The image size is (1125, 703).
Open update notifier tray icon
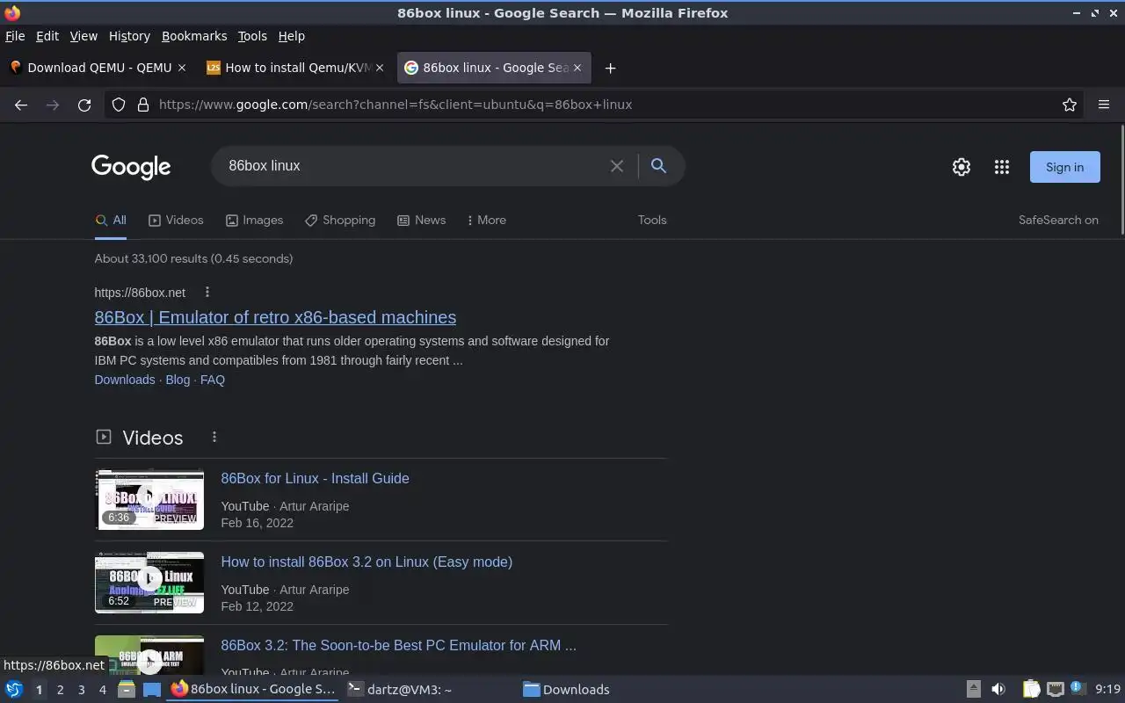(x=1077, y=689)
